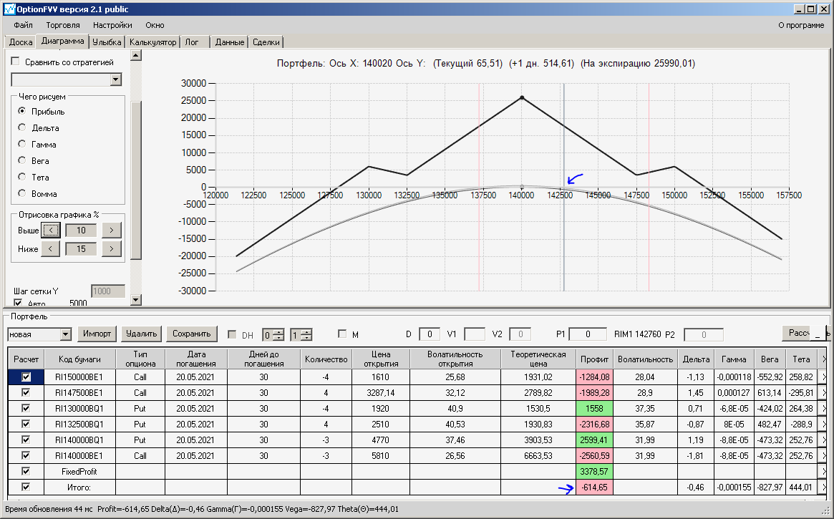
Task: Click the 'Профит' column header
Action: tap(594, 359)
